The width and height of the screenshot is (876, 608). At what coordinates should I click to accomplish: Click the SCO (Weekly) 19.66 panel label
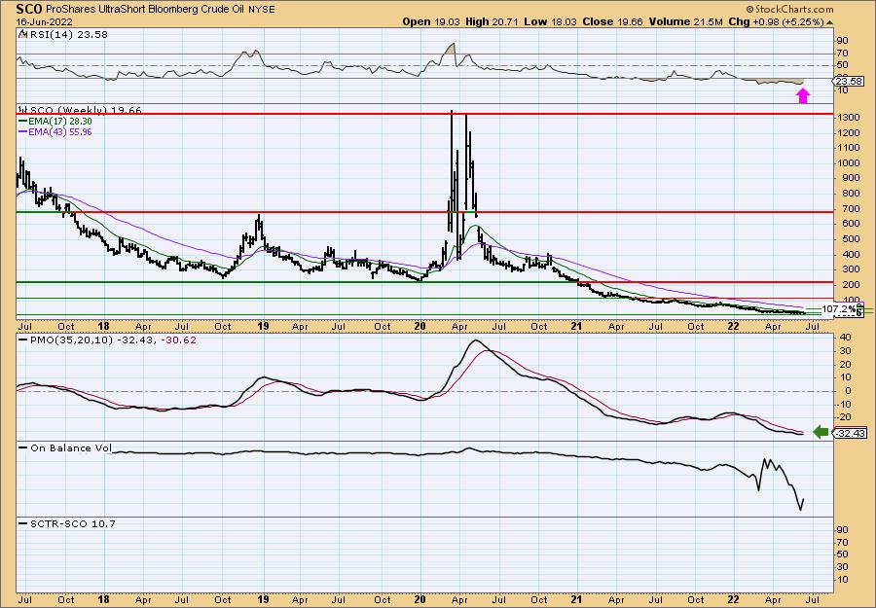point(86,111)
